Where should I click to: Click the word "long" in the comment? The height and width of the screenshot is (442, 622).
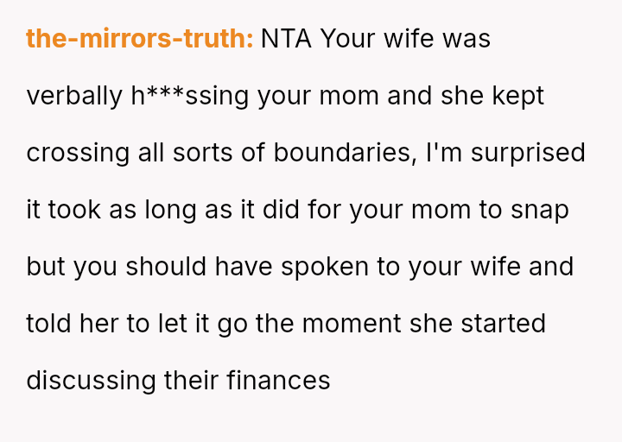[168, 210]
